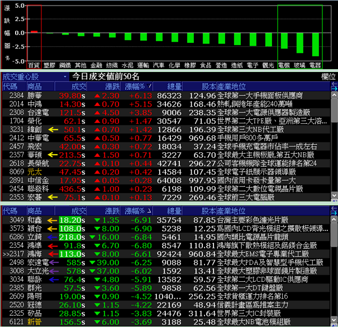The height and width of the screenshot is (327, 338).
Task: Click the green 玻璃 decline bar
Action: 300,43
